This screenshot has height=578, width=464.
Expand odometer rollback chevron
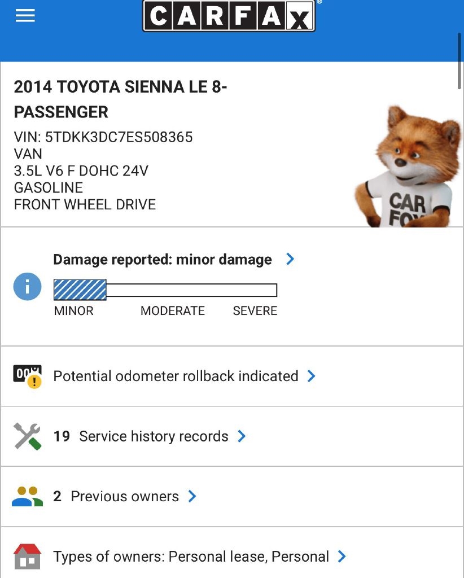click(311, 376)
